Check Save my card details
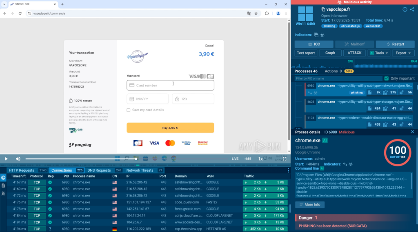 [129, 110]
